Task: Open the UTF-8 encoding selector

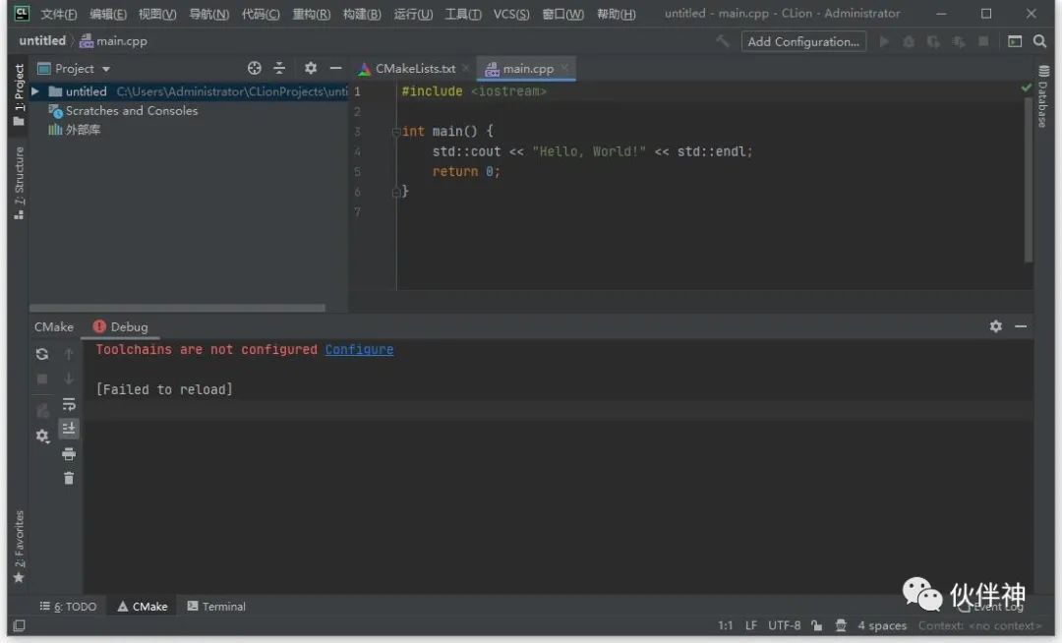Action: [785, 625]
